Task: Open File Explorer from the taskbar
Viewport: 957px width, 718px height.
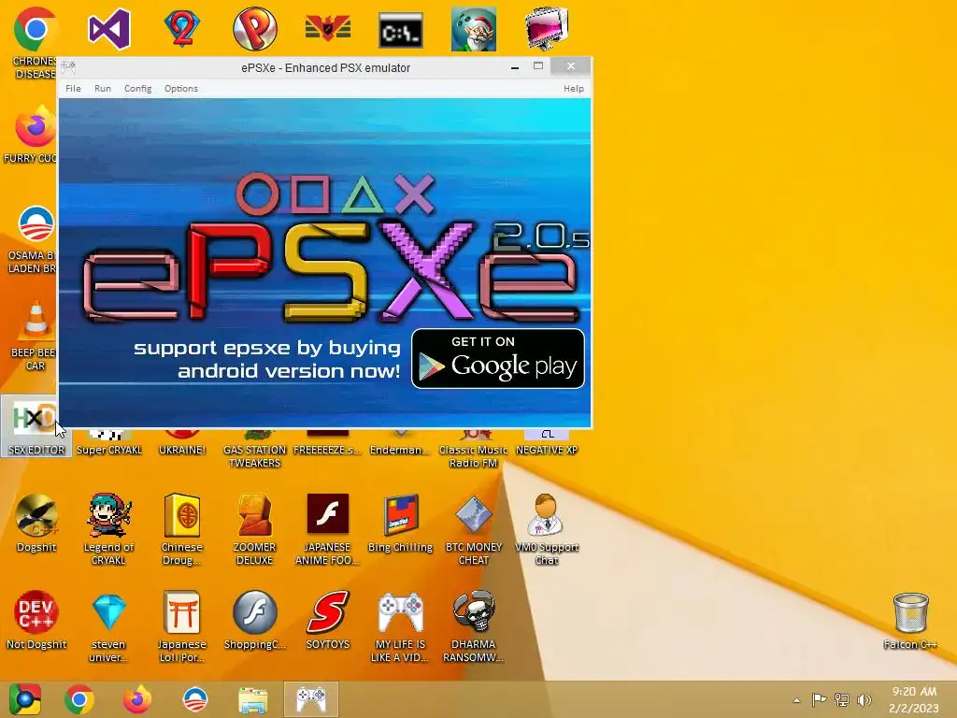Action: click(252, 699)
